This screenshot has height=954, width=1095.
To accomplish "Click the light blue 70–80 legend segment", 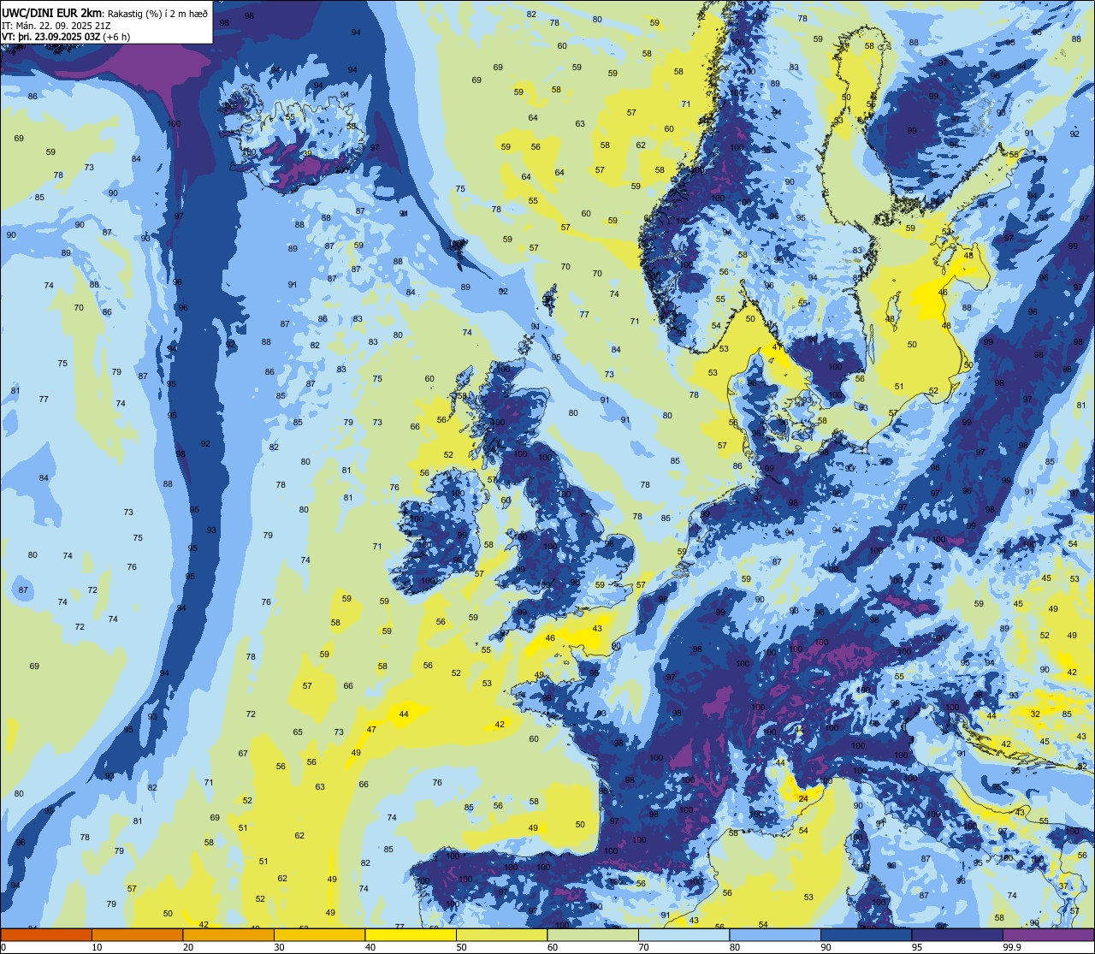I will [684, 935].
